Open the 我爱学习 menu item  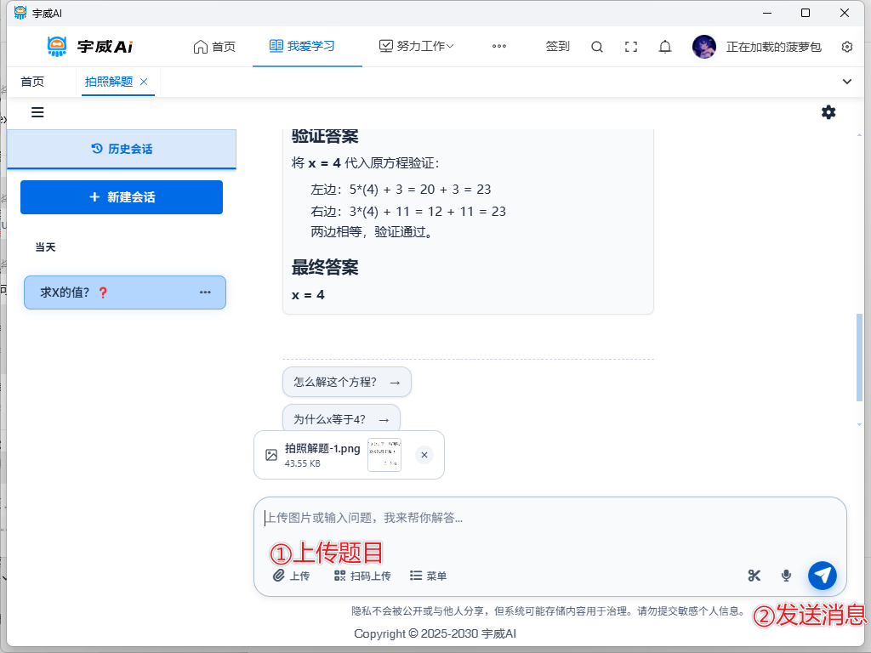click(302, 47)
